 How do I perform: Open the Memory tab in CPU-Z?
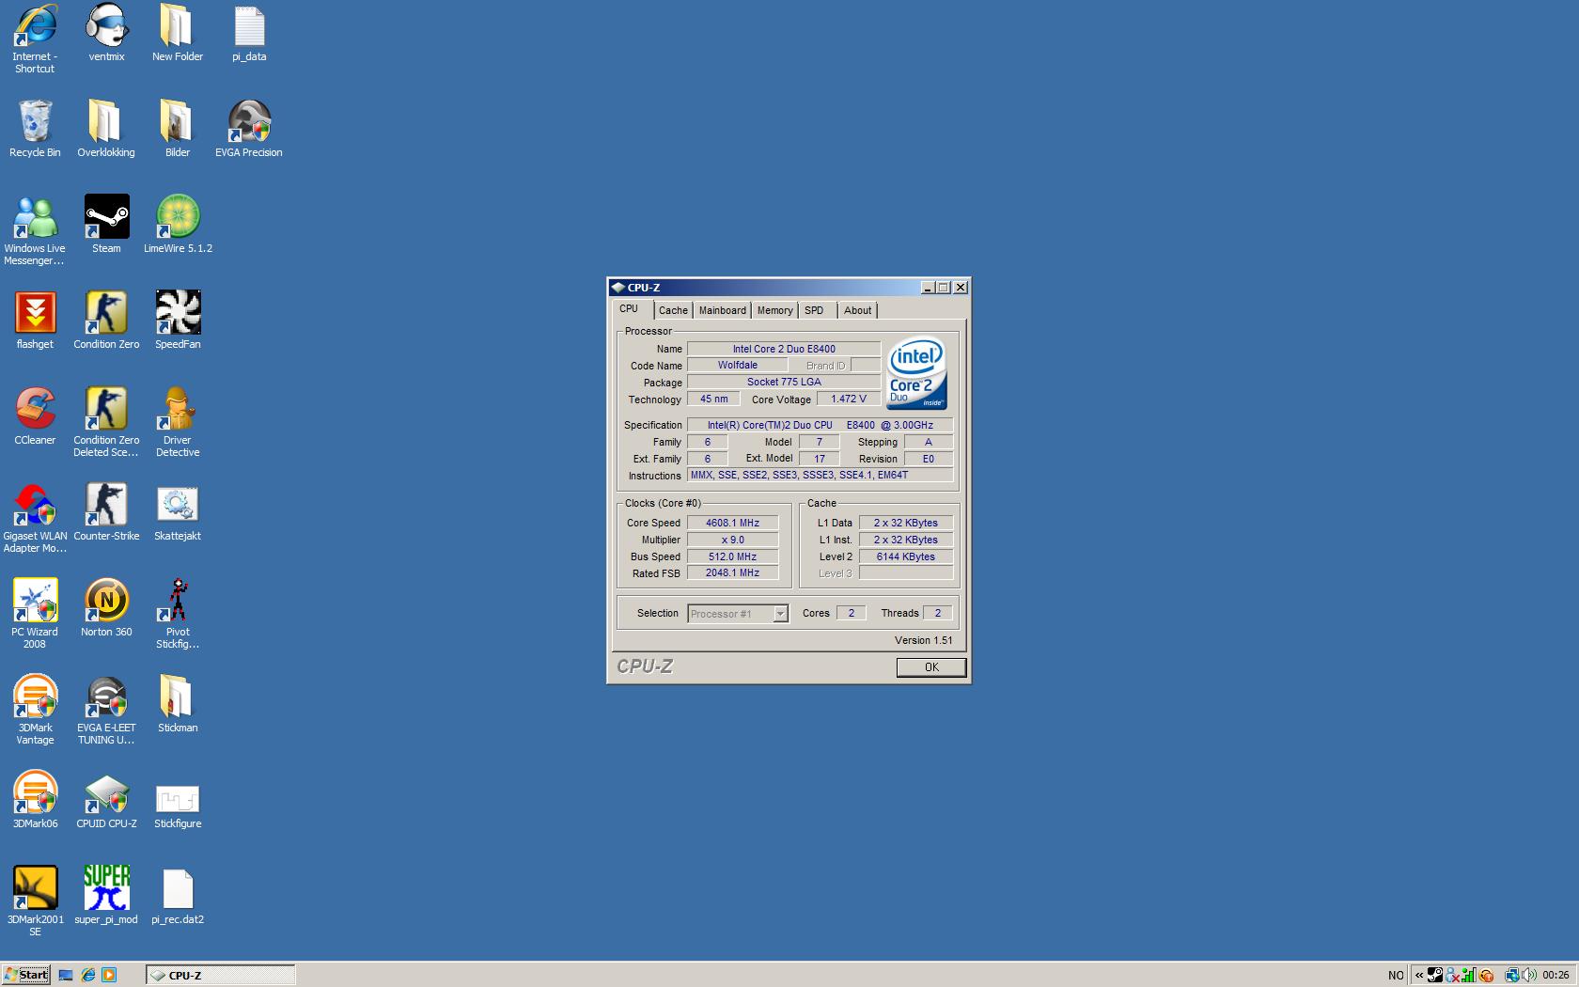[x=774, y=310]
